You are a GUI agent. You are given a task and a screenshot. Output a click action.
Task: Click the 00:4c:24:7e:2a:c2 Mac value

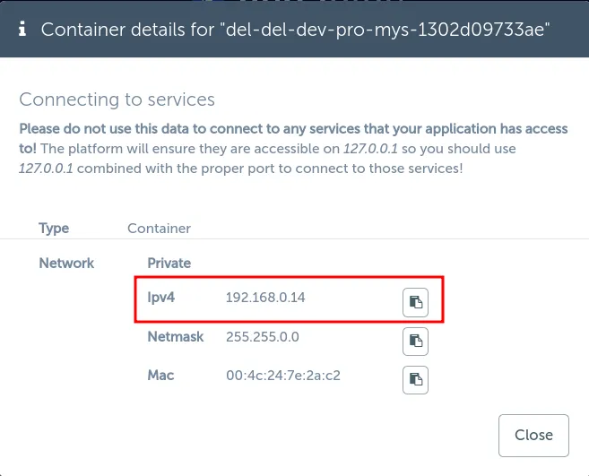click(283, 376)
